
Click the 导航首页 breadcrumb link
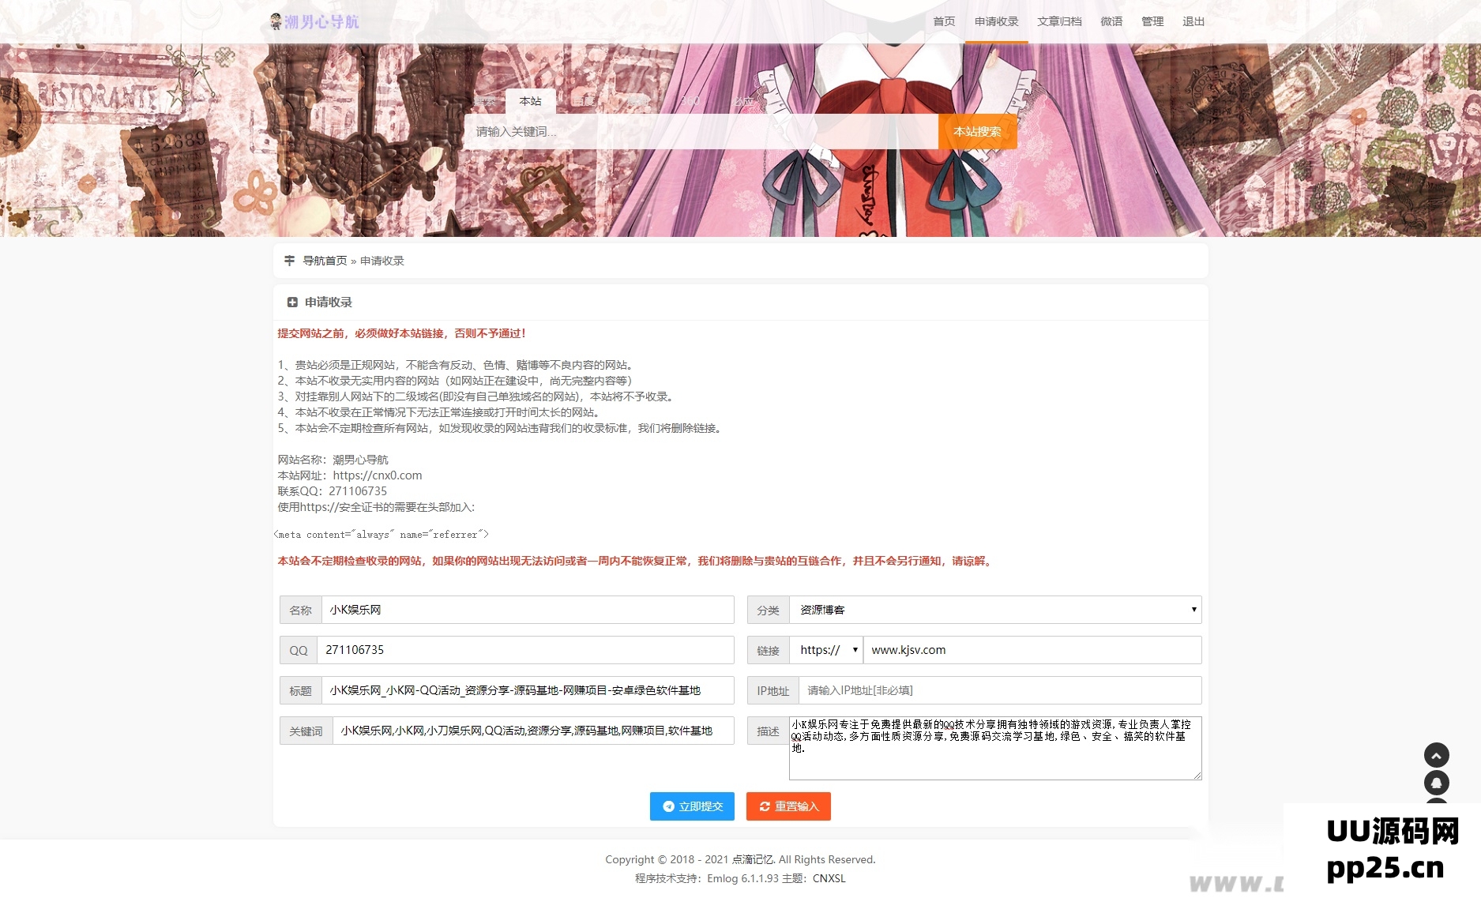point(323,260)
